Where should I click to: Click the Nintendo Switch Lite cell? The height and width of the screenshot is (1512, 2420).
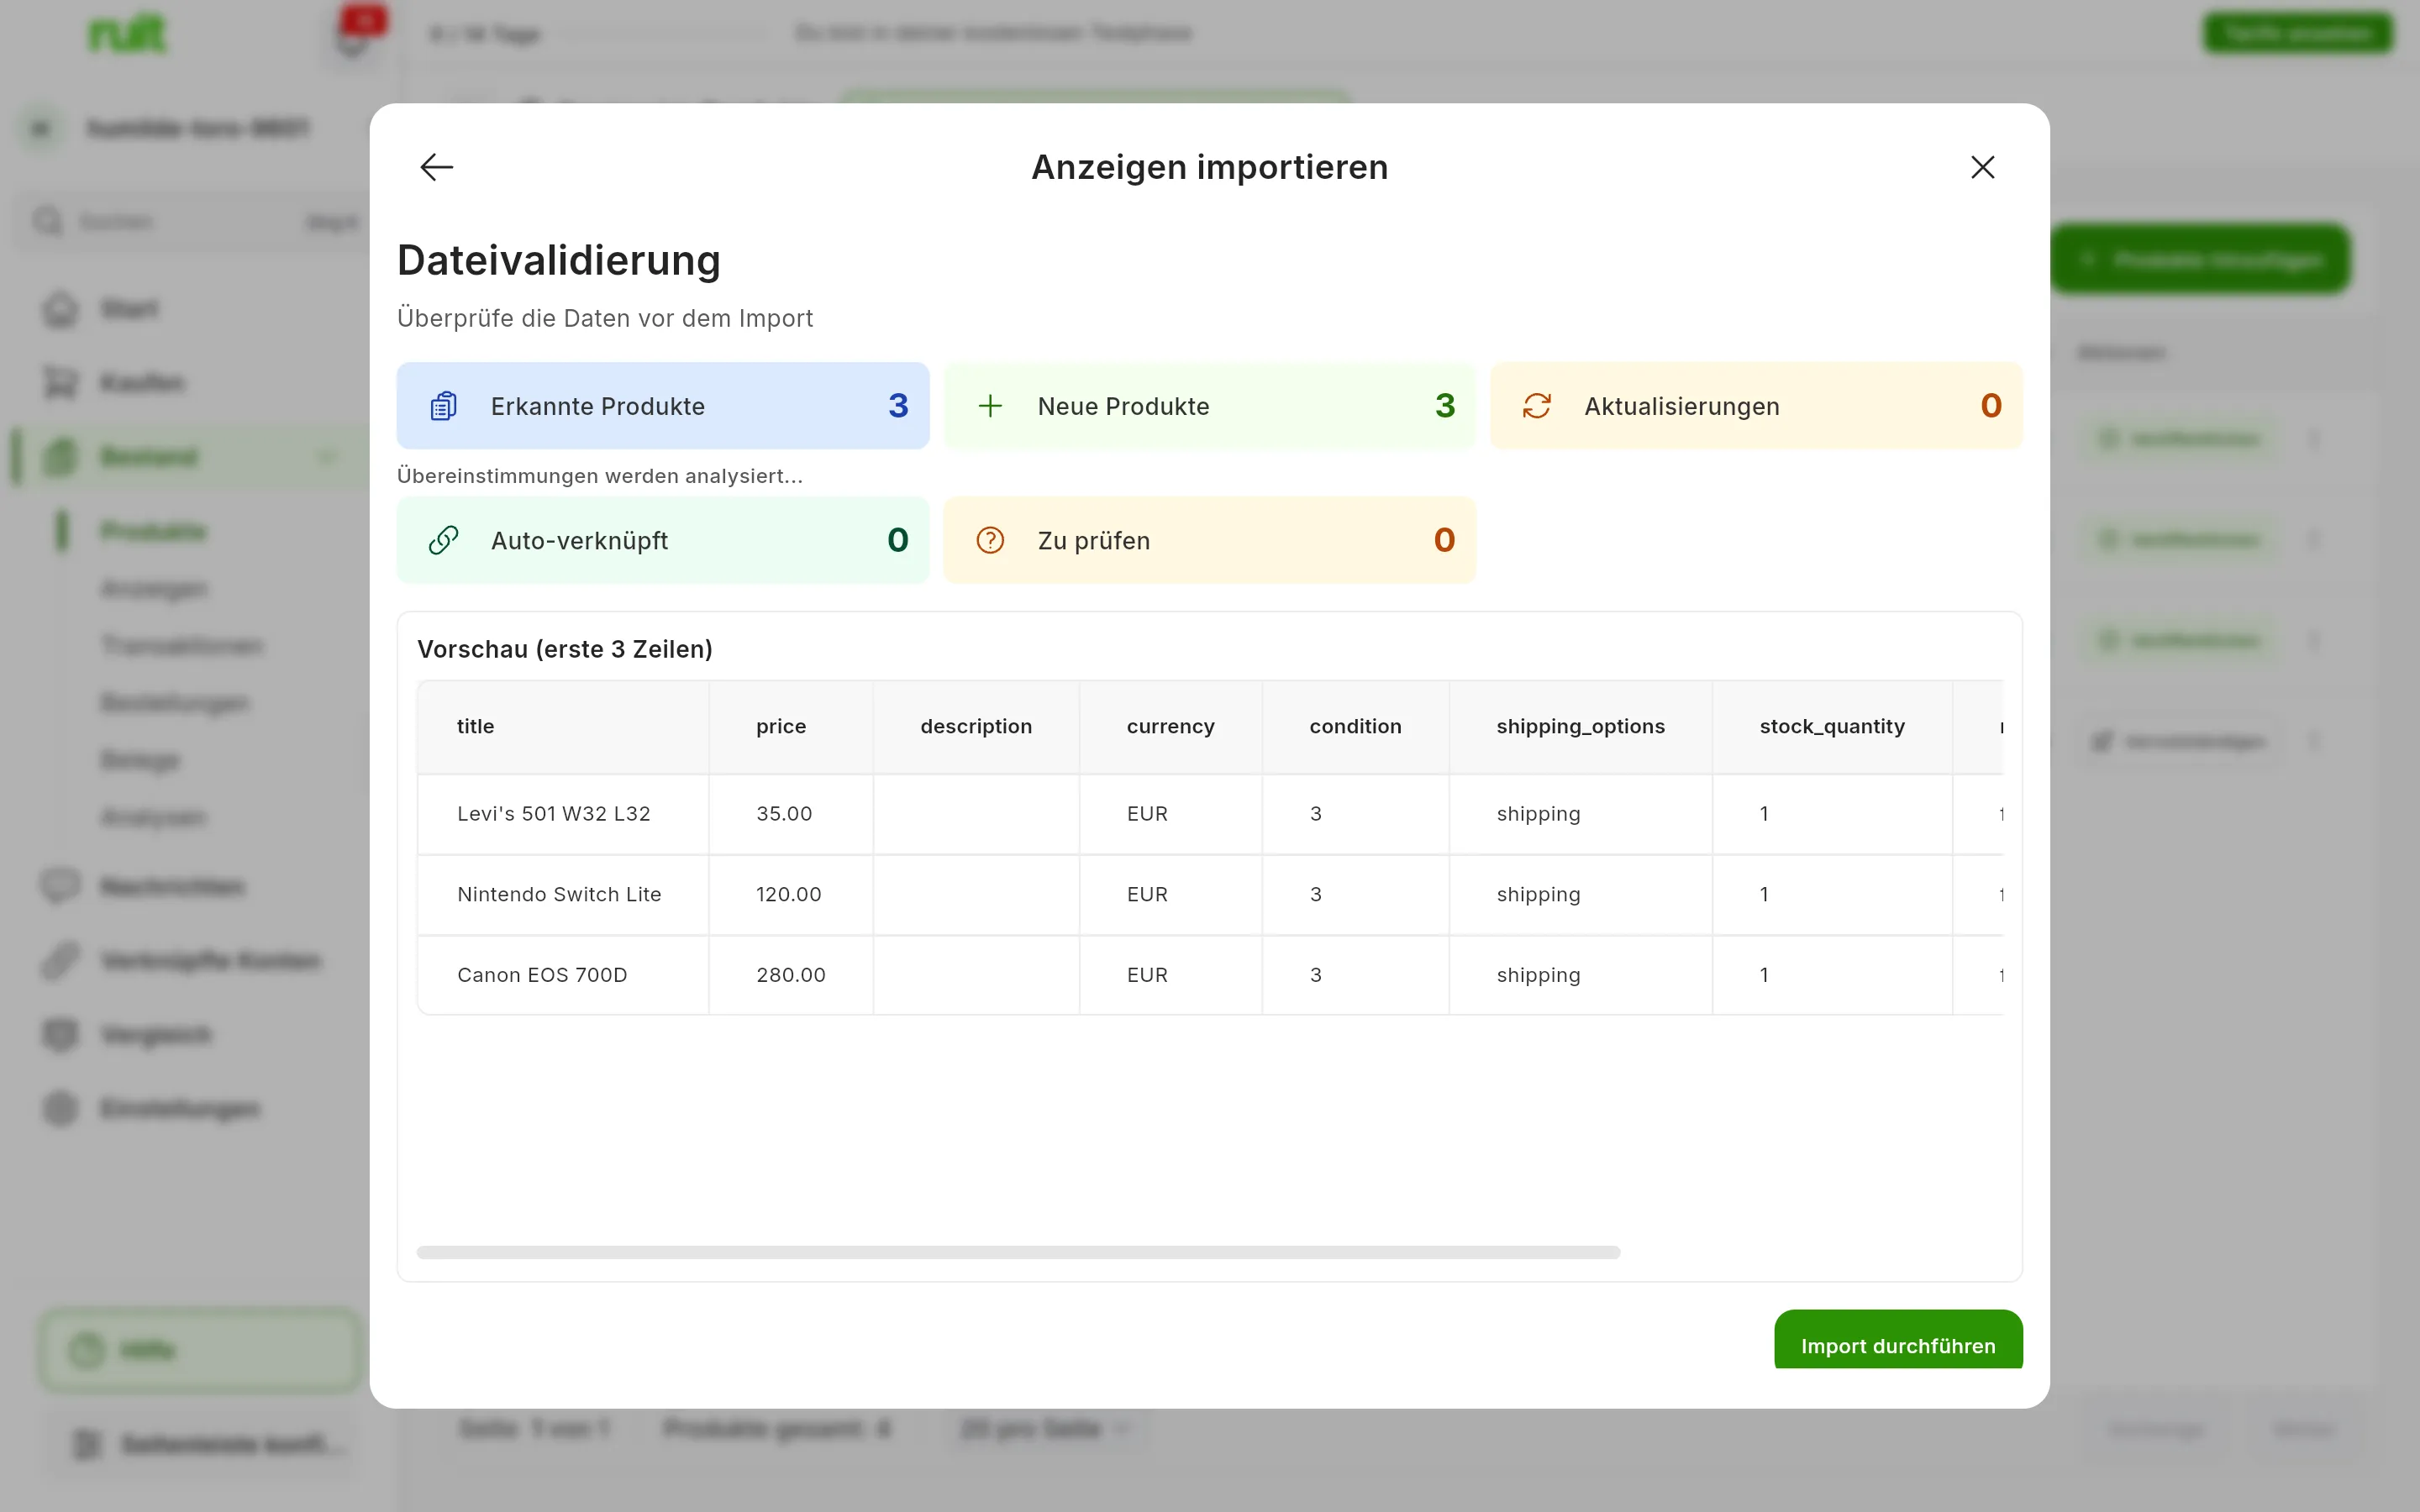point(563,895)
